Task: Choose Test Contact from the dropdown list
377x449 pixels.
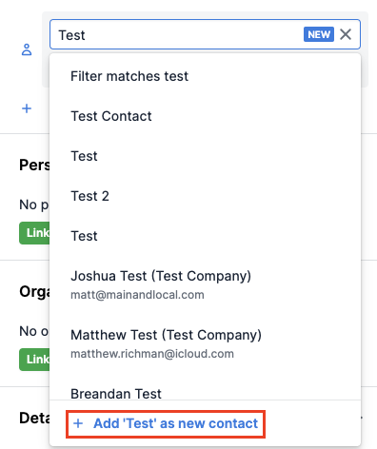Action: 205,116
